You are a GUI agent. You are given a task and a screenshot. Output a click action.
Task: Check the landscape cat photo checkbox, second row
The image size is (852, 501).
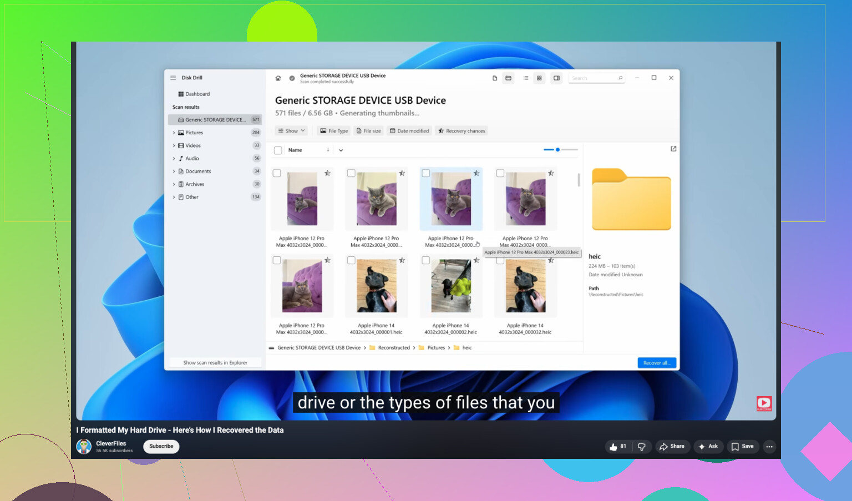pyautogui.click(x=277, y=260)
